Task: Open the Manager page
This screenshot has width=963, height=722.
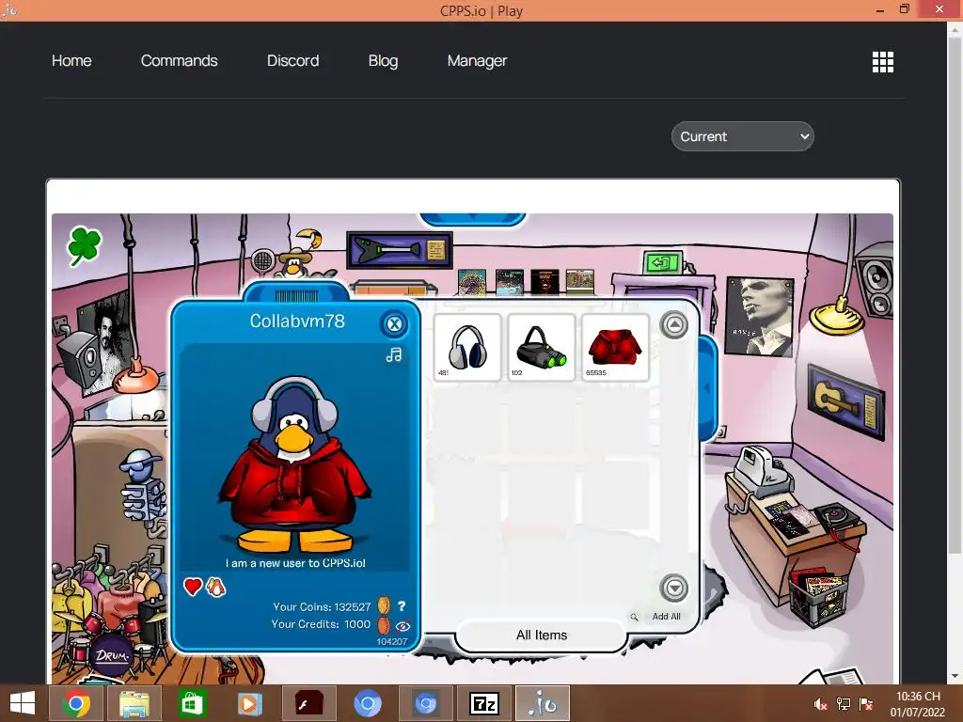Action: 477,61
